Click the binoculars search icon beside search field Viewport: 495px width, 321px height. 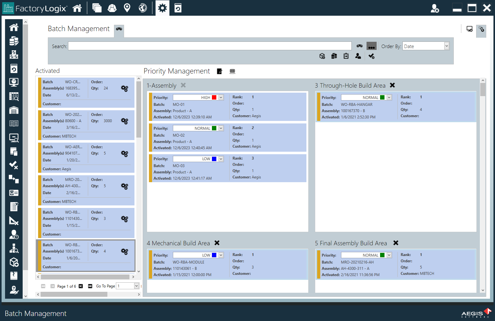359,46
